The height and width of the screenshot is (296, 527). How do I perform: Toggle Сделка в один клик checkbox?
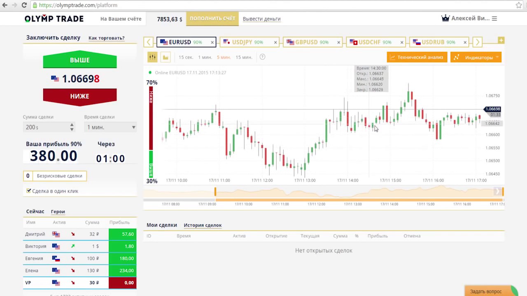(28, 191)
